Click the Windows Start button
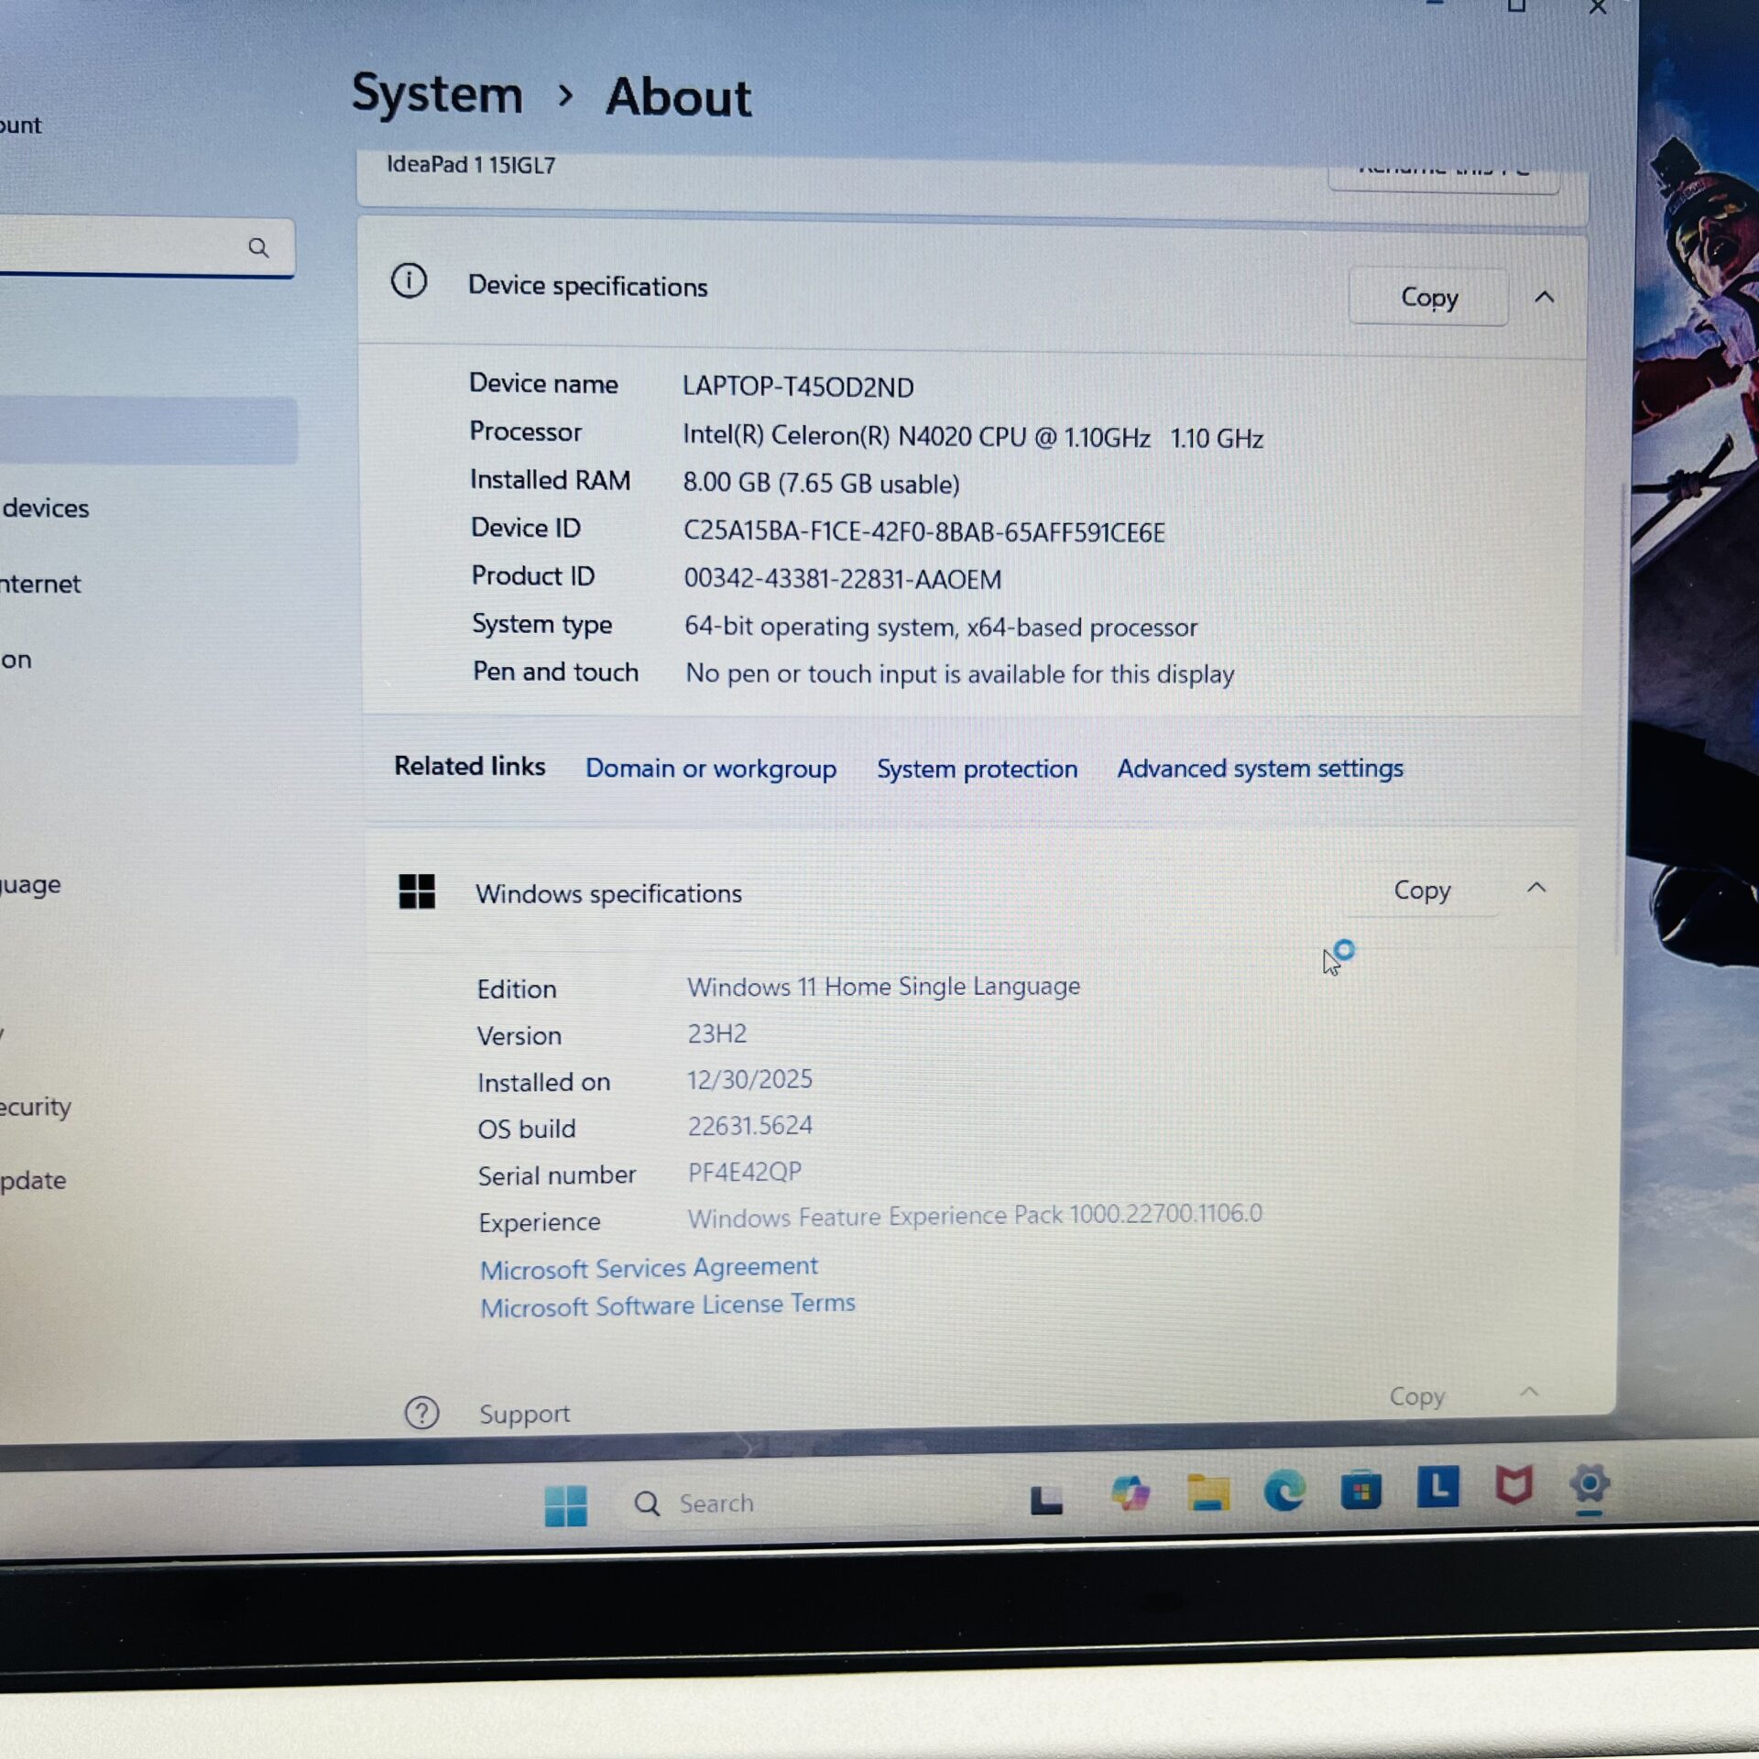Viewport: 1759px width, 1759px height. tap(565, 1504)
